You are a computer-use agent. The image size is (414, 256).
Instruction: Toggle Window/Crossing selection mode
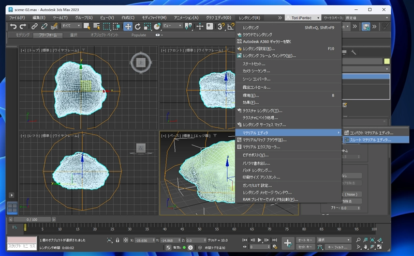click(x=116, y=26)
